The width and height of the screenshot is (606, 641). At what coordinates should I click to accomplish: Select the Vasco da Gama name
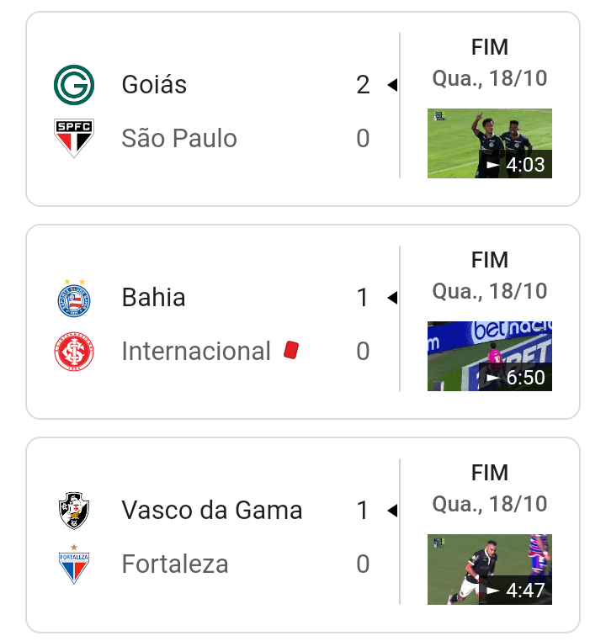pyautogui.click(x=212, y=511)
